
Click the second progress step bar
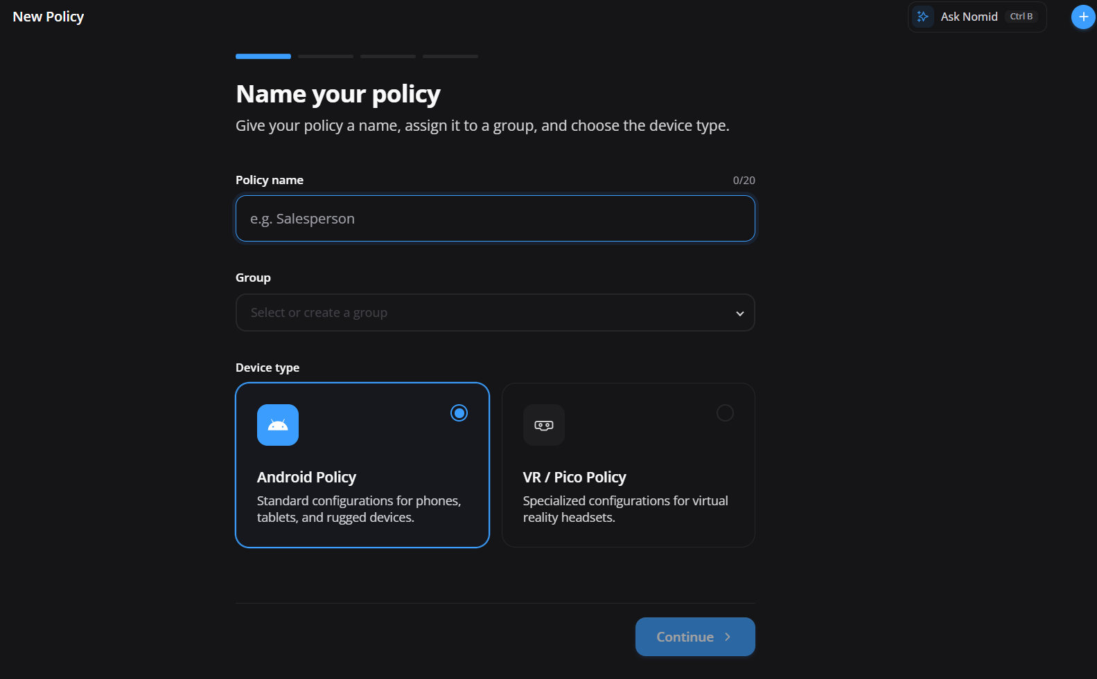[x=326, y=56]
